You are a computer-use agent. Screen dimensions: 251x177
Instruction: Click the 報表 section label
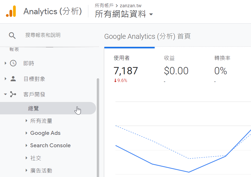tap(14, 49)
